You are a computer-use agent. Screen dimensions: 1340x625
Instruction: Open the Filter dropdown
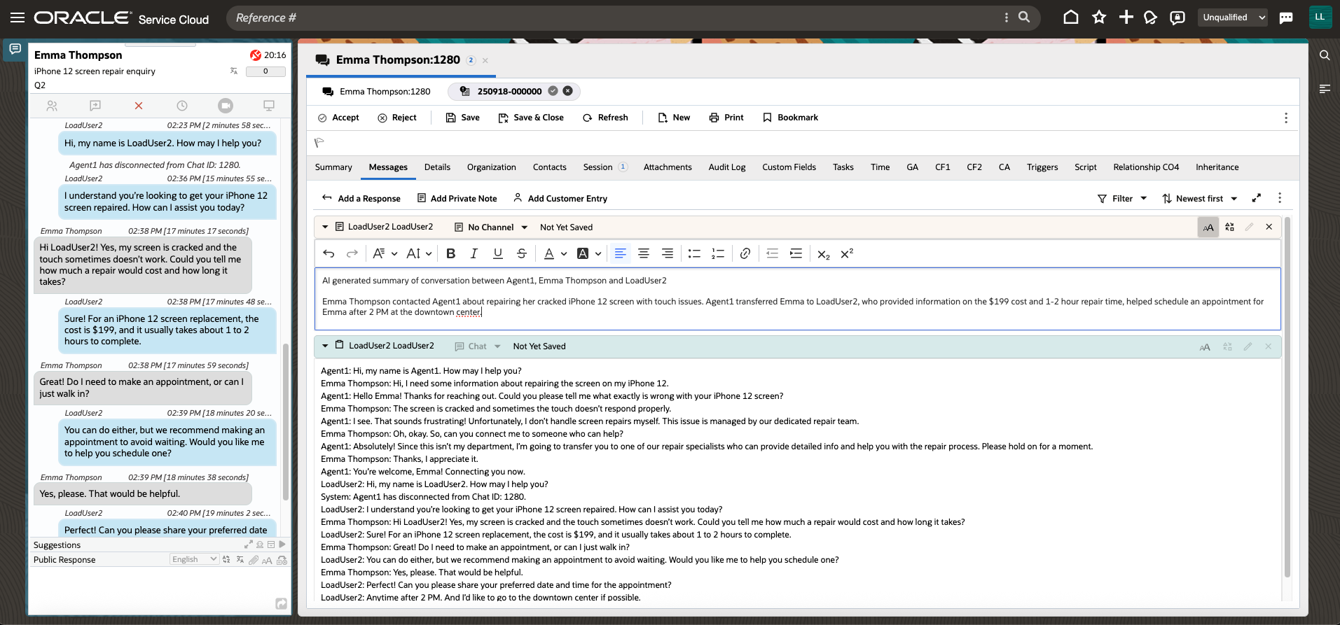(x=1122, y=199)
